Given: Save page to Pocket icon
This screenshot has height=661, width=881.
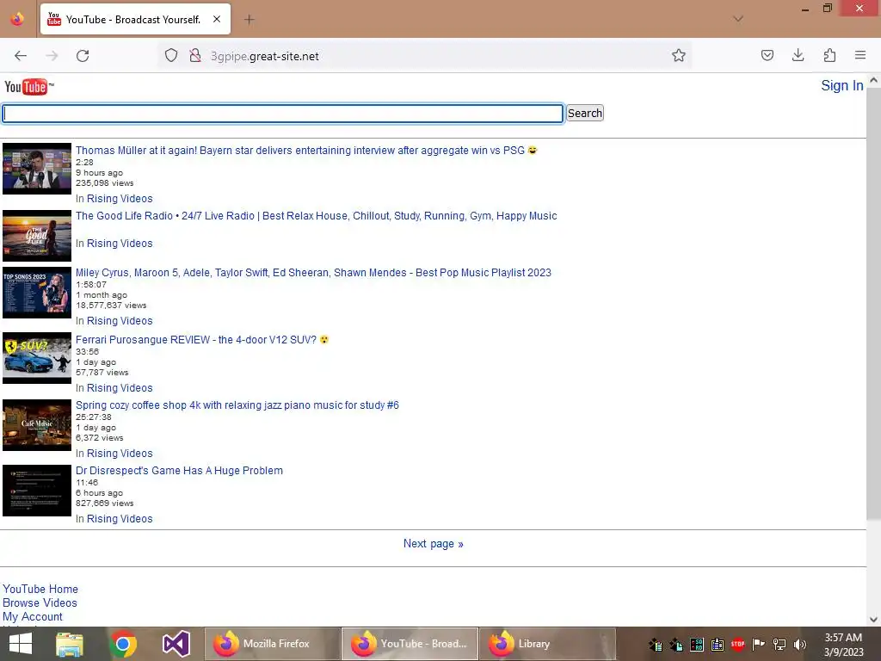Looking at the screenshot, I should 767,56.
